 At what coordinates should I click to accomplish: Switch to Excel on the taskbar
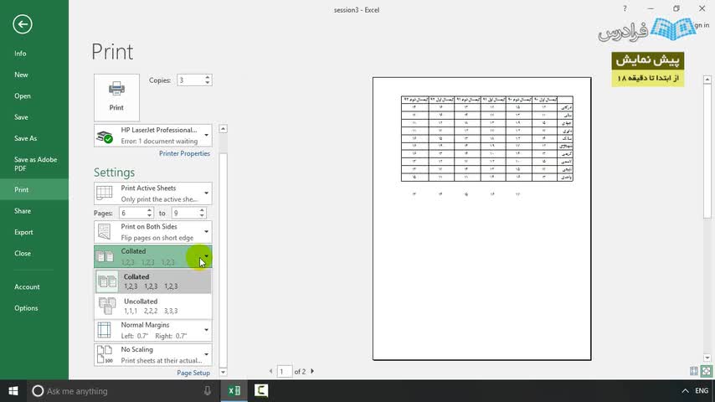click(234, 391)
